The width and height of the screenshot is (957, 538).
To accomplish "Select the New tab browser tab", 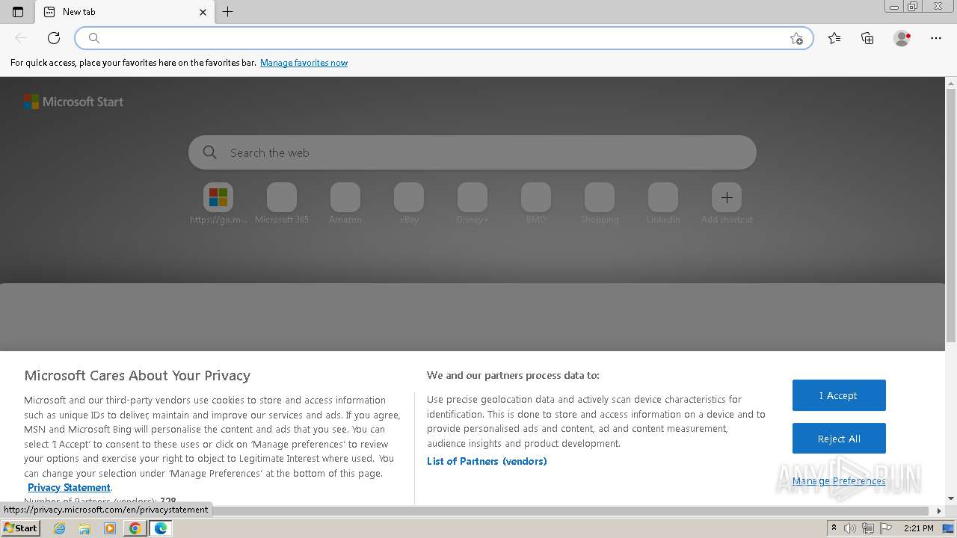I will (x=124, y=12).
